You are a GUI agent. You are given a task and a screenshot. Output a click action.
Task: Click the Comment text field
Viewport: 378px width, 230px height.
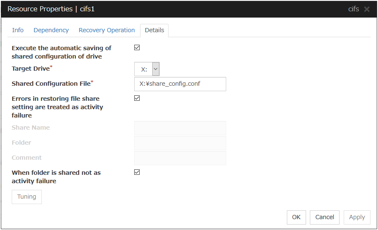[180, 158]
